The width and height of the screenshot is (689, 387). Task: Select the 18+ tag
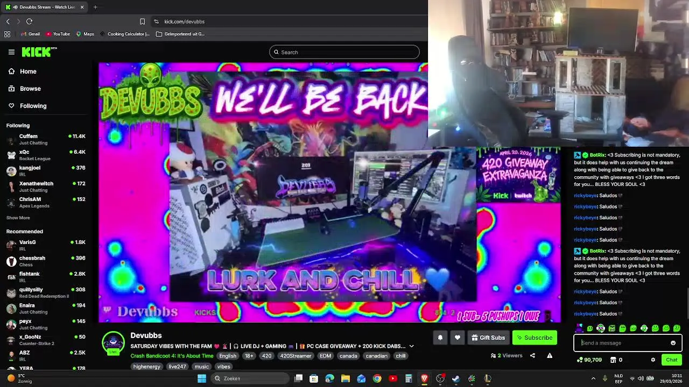coord(249,356)
